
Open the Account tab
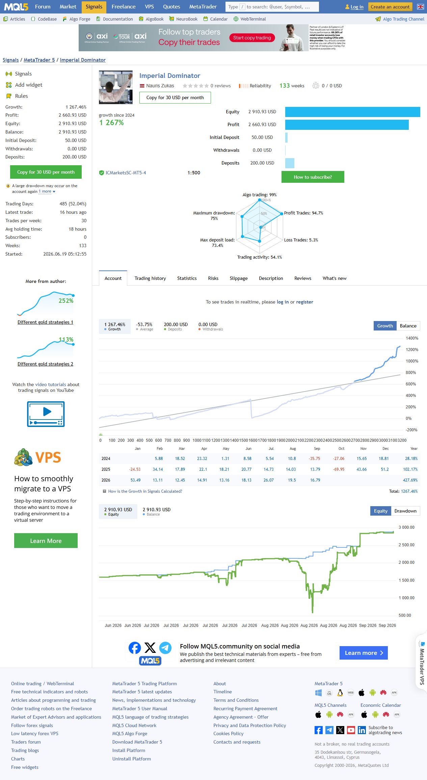pyautogui.click(x=113, y=278)
